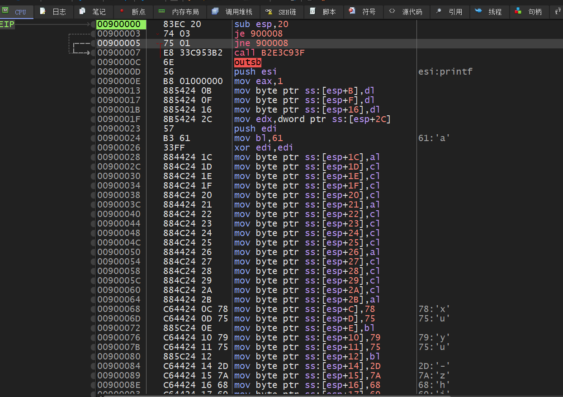Select mov edx,dword ptr ss:[esp+2C] instruction
This screenshot has width=563, height=397.
pos(312,119)
